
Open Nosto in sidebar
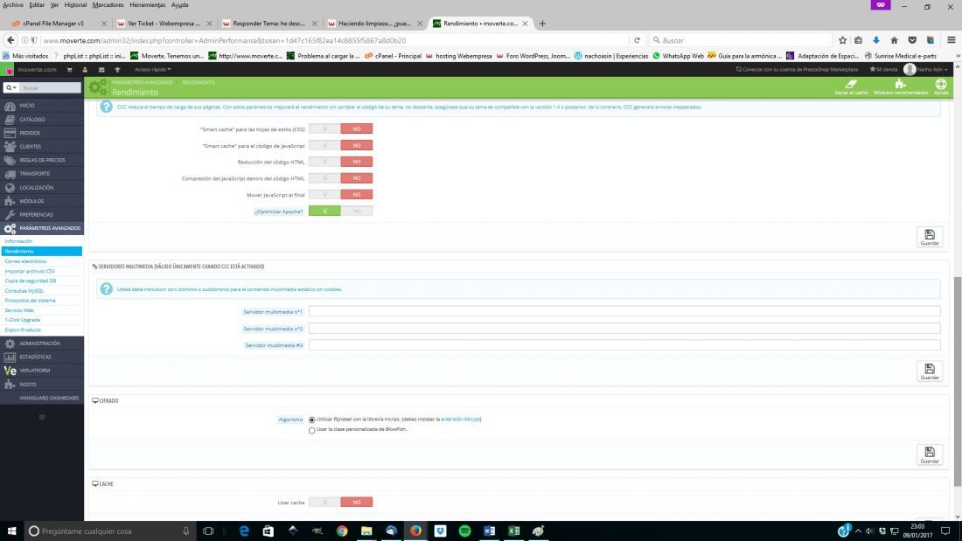[42, 385]
